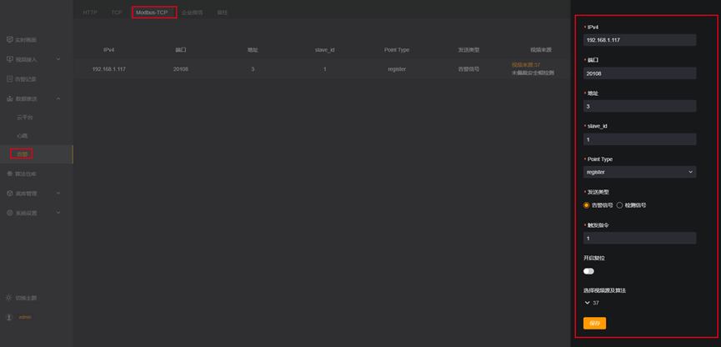Open the 告警 submenu item
The image size is (721, 347).
click(22, 154)
